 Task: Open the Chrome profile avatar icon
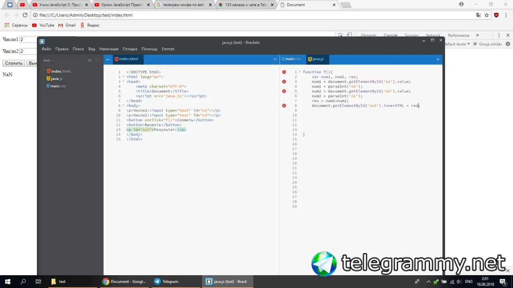461,4
